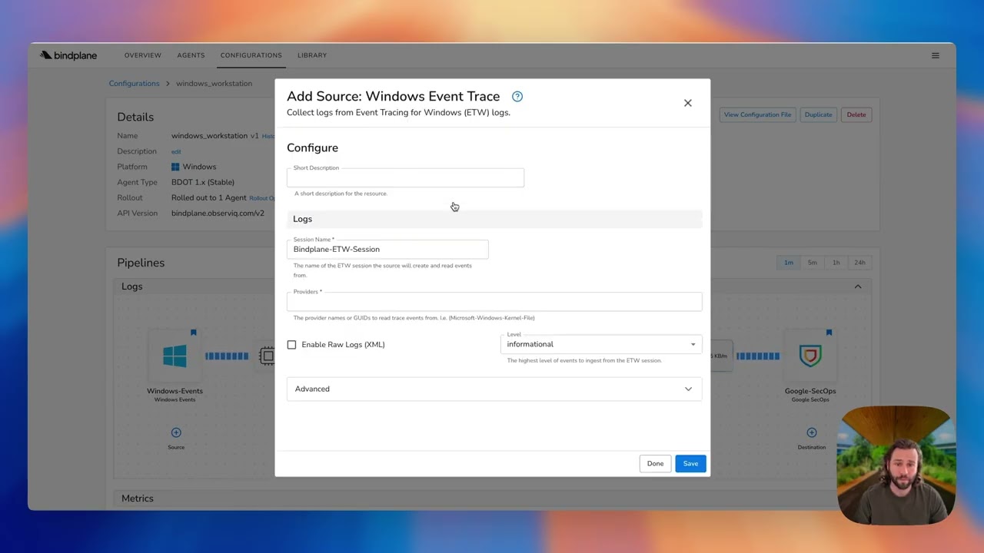Select the 1h time range
Image resolution: width=984 pixels, height=553 pixels.
(836, 263)
